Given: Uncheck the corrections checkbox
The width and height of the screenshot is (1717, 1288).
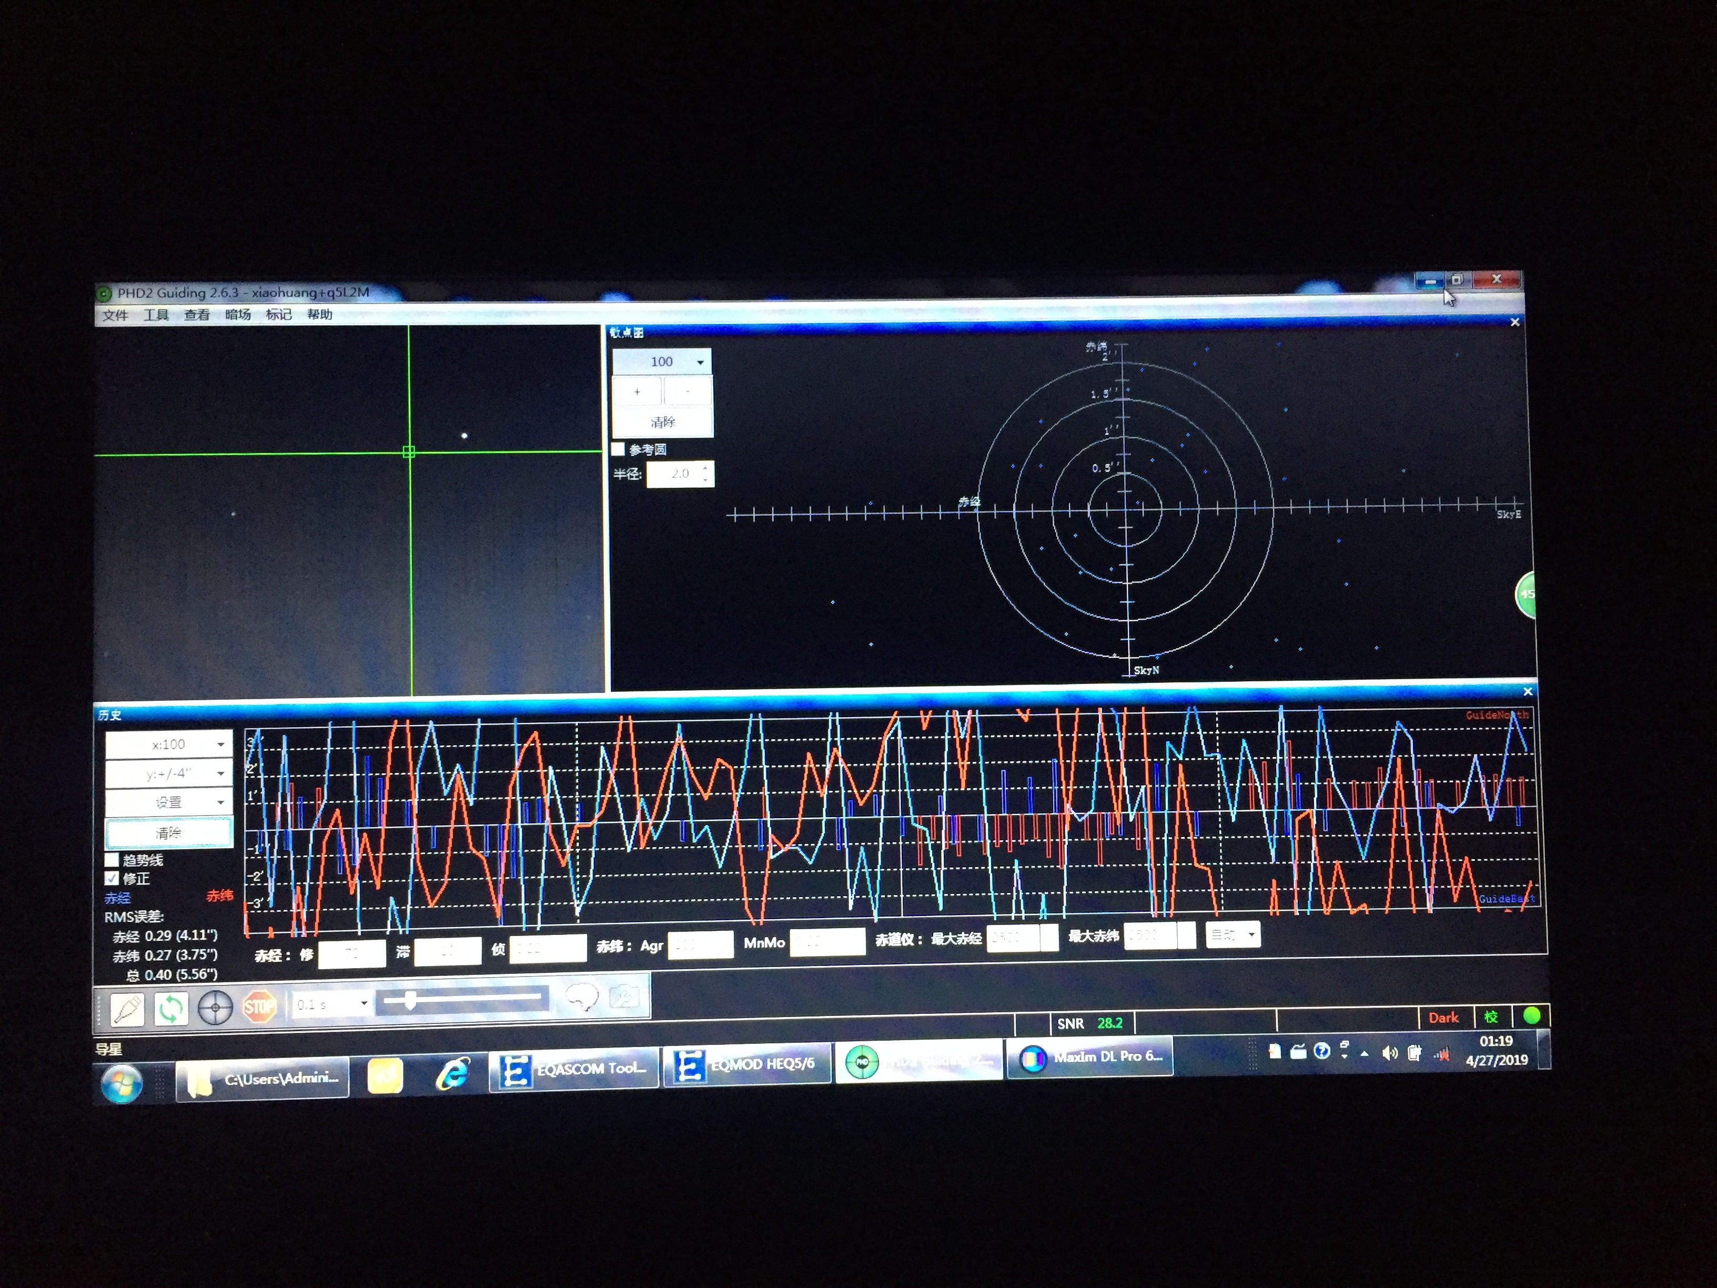Looking at the screenshot, I should pyautogui.click(x=112, y=878).
